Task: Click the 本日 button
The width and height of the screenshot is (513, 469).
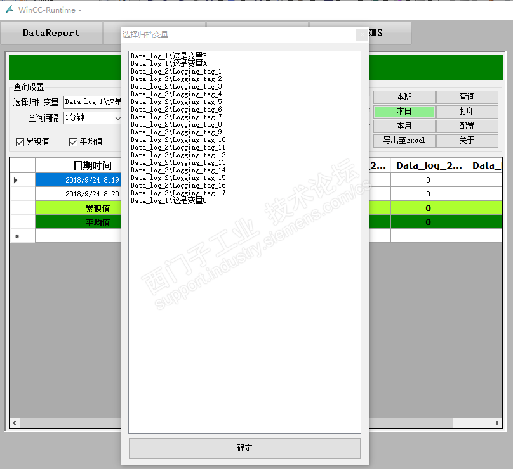Action: (x=404, y=112)
